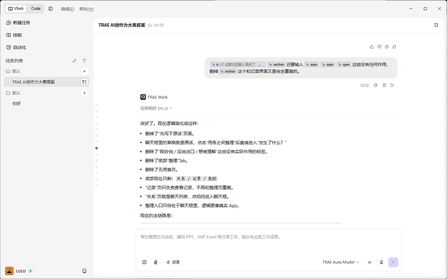Screen dimensions: 447x279
Task: Delete the user message sent at 12:32
Action: coord(384,85)
